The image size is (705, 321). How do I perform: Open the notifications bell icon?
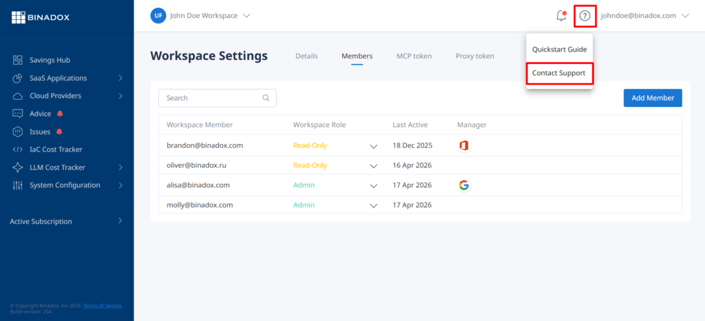click(x=561, y=16)
